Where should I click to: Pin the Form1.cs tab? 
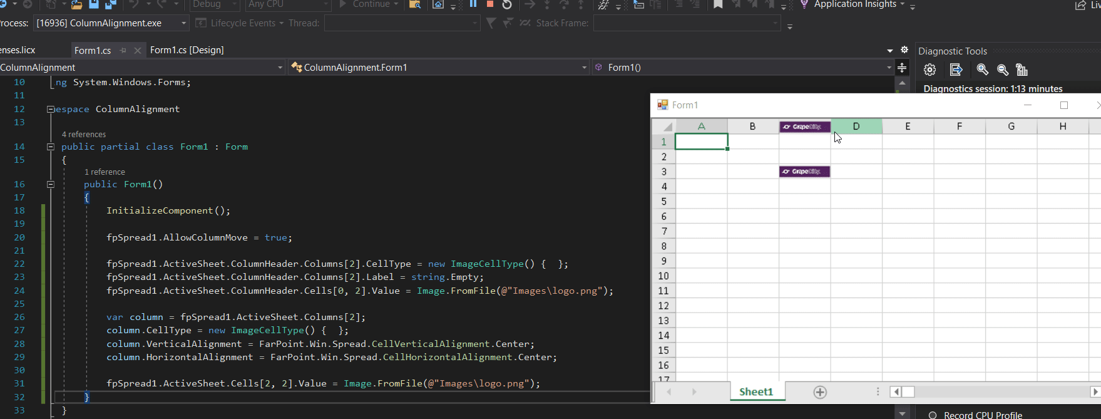point(123,50)
